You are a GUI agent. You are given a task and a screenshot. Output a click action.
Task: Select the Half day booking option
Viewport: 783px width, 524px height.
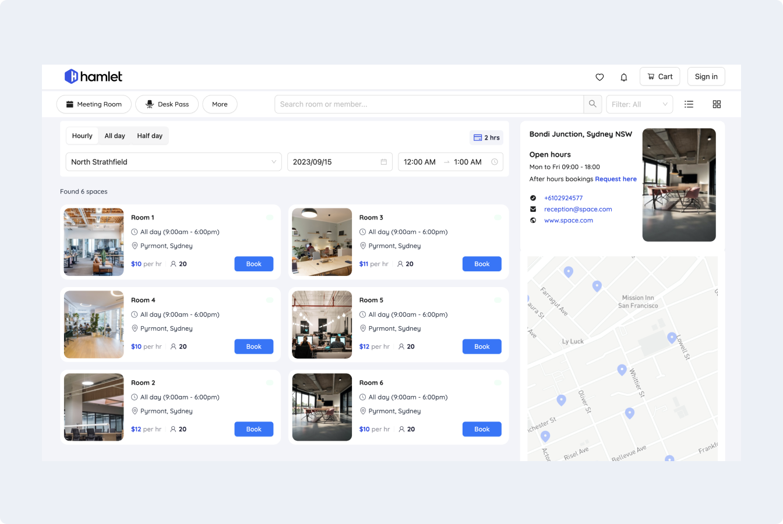point(150,136)
